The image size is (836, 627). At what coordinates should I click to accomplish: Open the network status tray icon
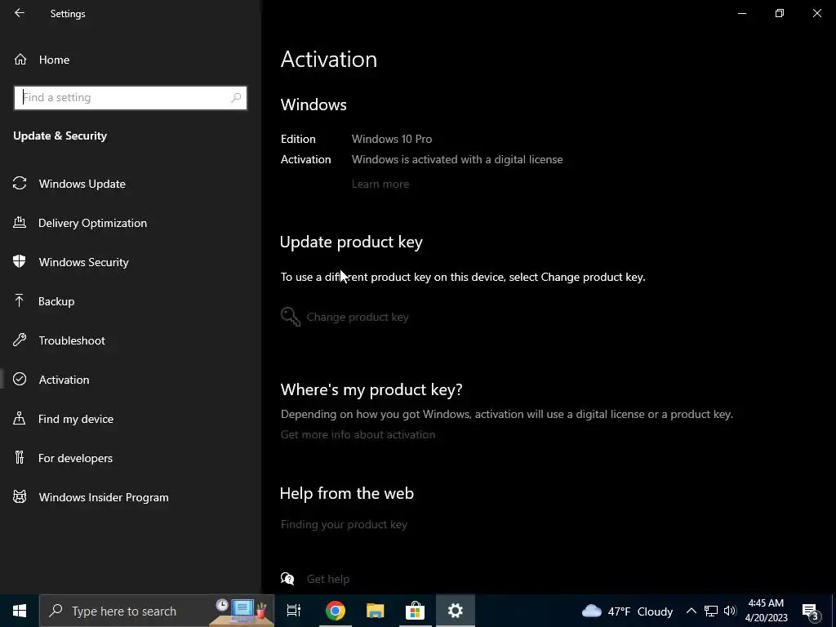(711, 611)
